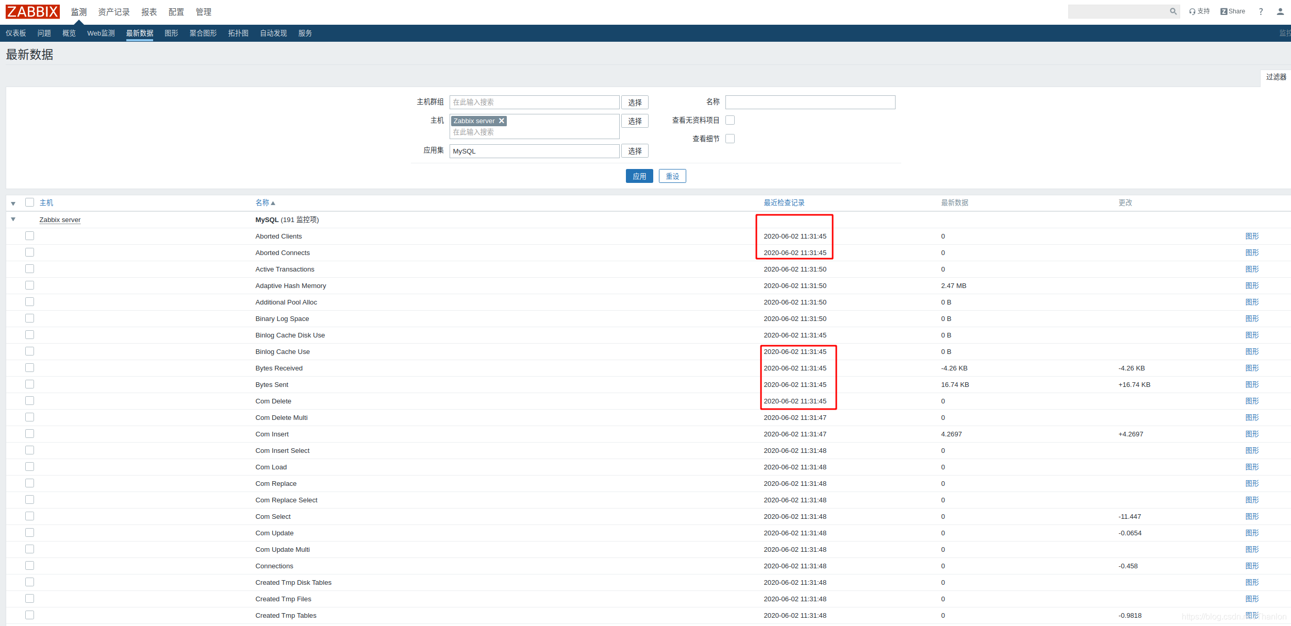The width and height of the screenshot is (1291, 626).
Task: Click 选择 button for 主机
Action: pyautogui.click(x=635, y=121)
